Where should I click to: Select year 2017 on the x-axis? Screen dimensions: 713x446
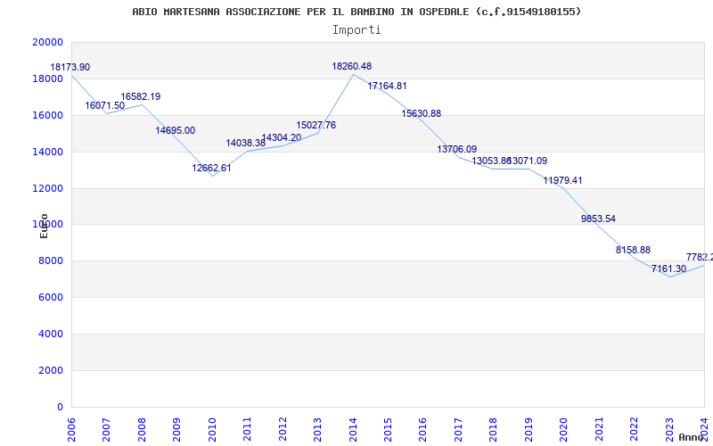click(x=458, y=426)
